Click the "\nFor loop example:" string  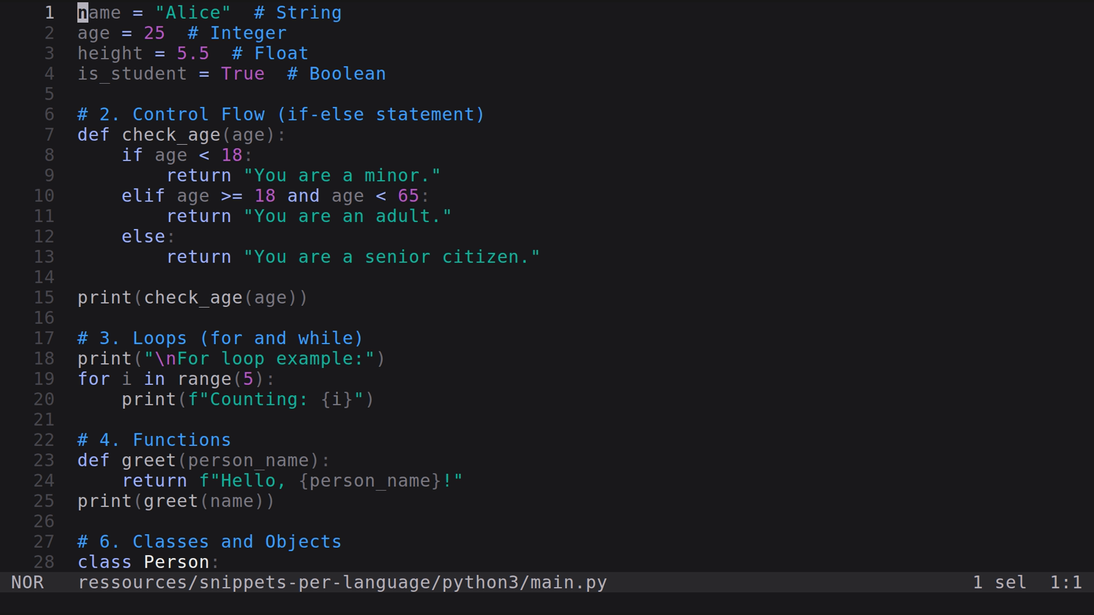259,359
